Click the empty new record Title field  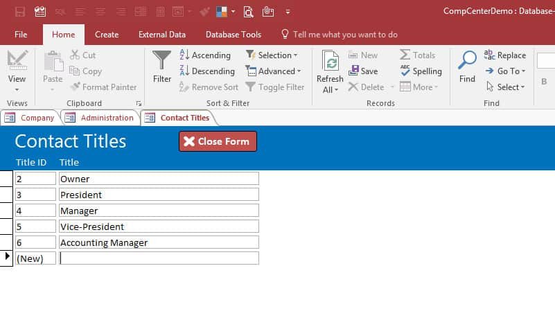pos(159,258)
